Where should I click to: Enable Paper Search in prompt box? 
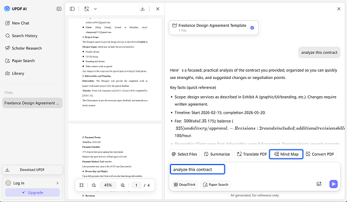tap(216, 185)
